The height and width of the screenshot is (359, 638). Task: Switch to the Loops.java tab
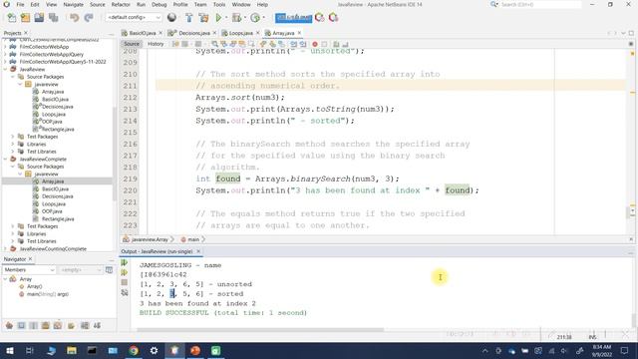(x=240, y=33)
